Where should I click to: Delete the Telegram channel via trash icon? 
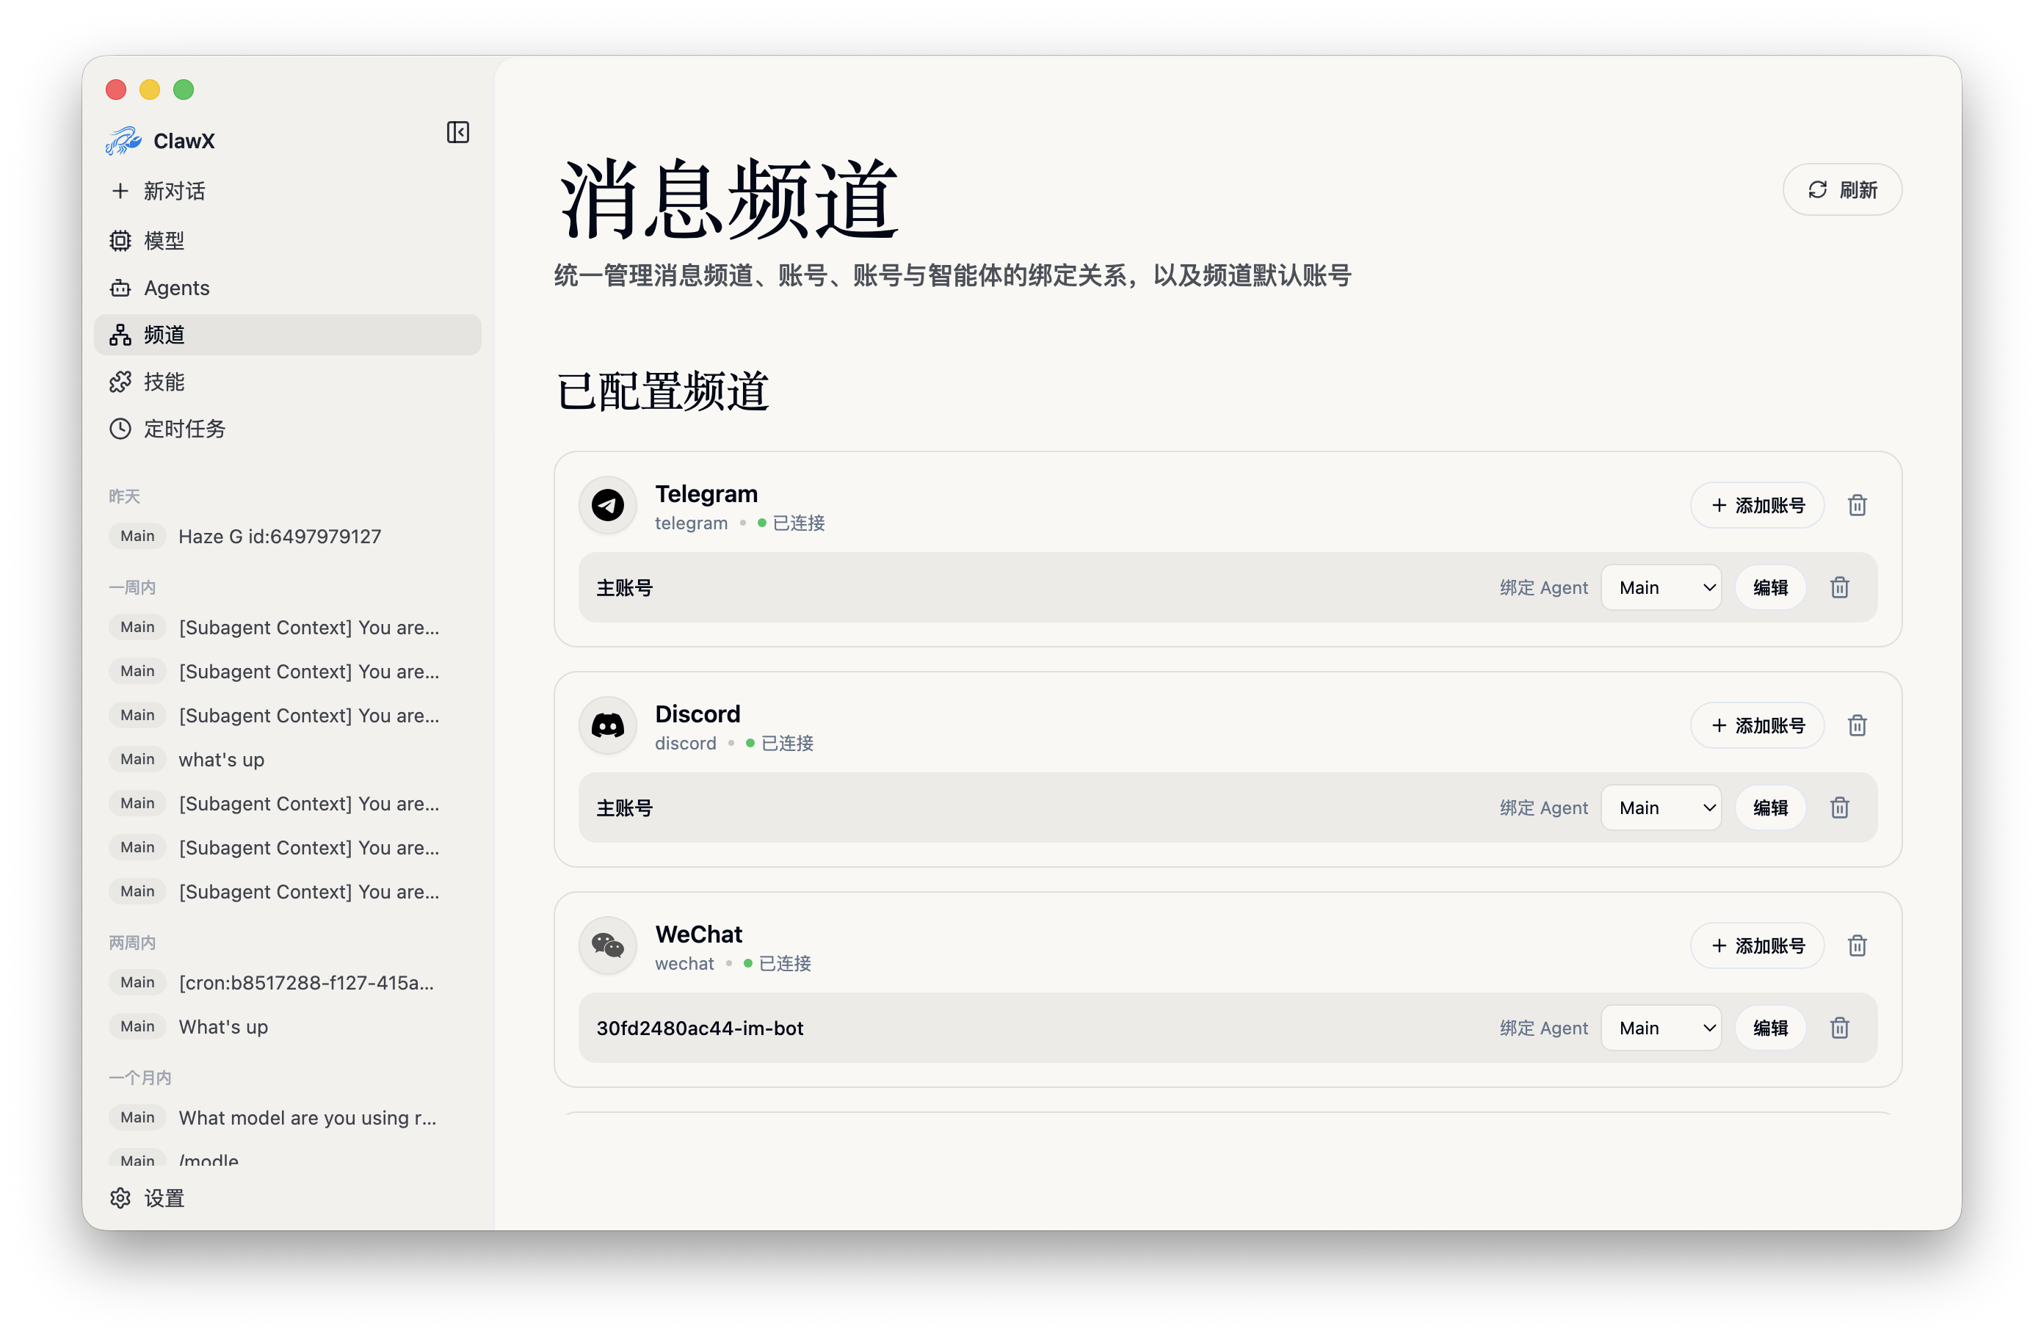tap(1857, 505)
